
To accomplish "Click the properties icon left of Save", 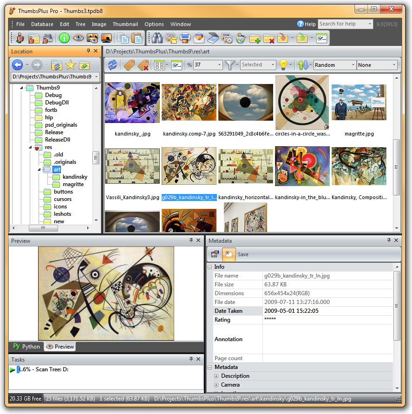I will point(215,254).
